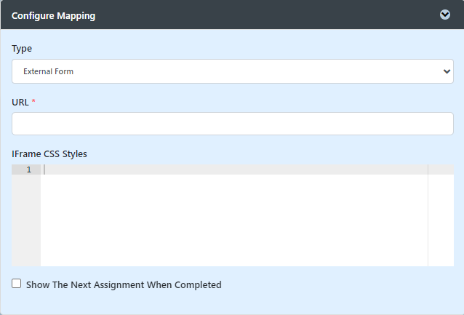Image resolution: width=464 pixels, height=315 pixels.
Task: Click the IFrame CSS Styles label
Action: coord(49,153)
